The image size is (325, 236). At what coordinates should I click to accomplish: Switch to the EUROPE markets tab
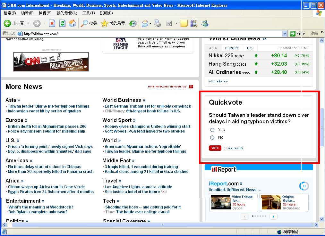[232, 48]
